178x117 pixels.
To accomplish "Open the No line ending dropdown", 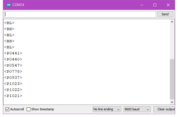I will (x=107, y=109).
